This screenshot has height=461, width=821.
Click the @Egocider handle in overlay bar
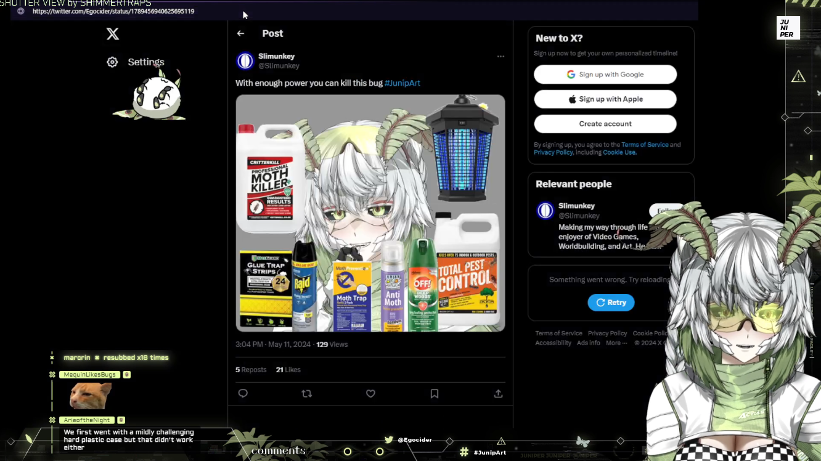pyautogui.click(x=415, y=440)
